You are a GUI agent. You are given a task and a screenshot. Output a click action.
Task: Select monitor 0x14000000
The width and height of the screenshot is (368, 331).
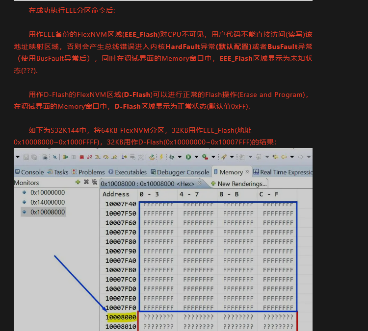(44, 202)
